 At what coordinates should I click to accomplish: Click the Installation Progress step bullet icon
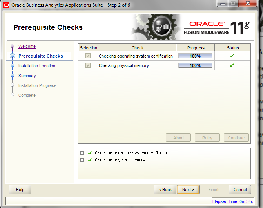tap(12, 85)
